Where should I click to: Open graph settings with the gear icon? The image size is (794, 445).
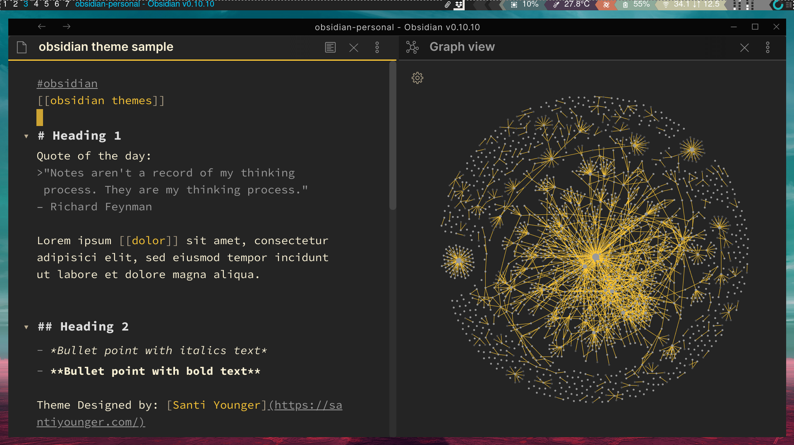pyautogui.click(x=417, y=78)
